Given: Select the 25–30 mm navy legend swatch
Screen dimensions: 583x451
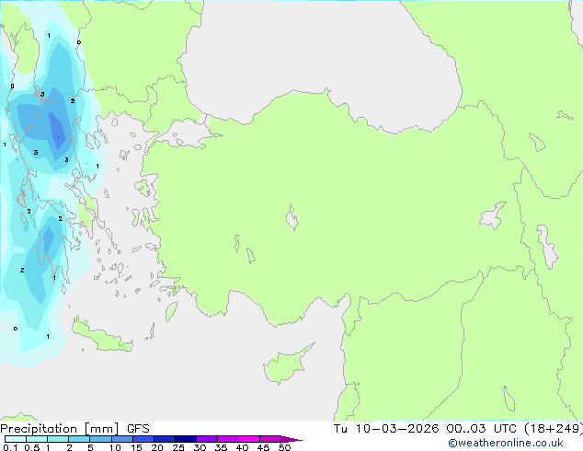Looking at the screenshot, I should [x=185, y=439].
